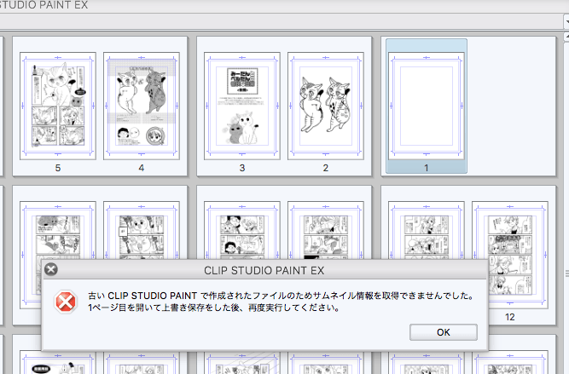The height and width of the screenshot is (374, 569).
Task: Click OK in the error dialog
Action: pyautogui.click(x=443, y=332)
